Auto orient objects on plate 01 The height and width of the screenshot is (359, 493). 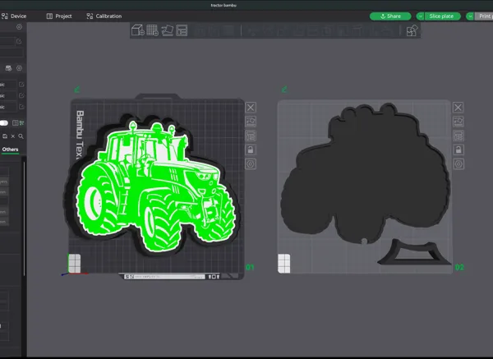click(251, 122)
